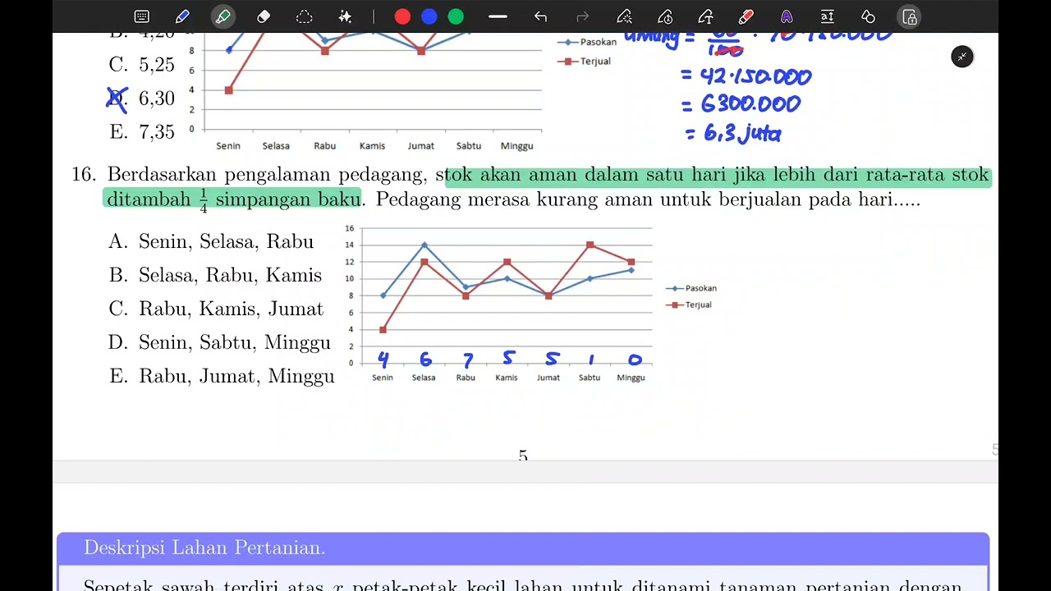Screen dimensions: 1051x591
Task: Click the page number 5
Action: pos(523,455)
